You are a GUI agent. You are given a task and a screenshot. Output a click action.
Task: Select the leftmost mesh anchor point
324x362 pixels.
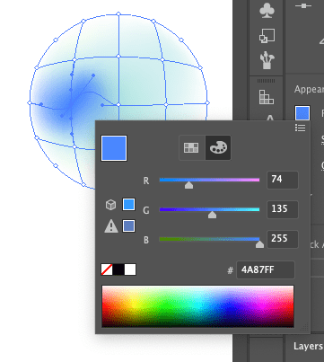(x=30, y=102)
